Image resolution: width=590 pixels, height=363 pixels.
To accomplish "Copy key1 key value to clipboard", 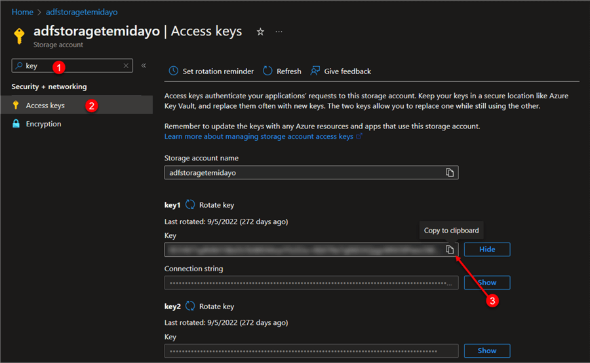I will (x=450, y=250).
